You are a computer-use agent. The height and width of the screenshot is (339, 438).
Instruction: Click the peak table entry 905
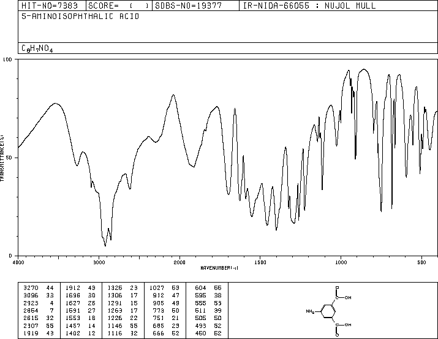click(159, 303)
